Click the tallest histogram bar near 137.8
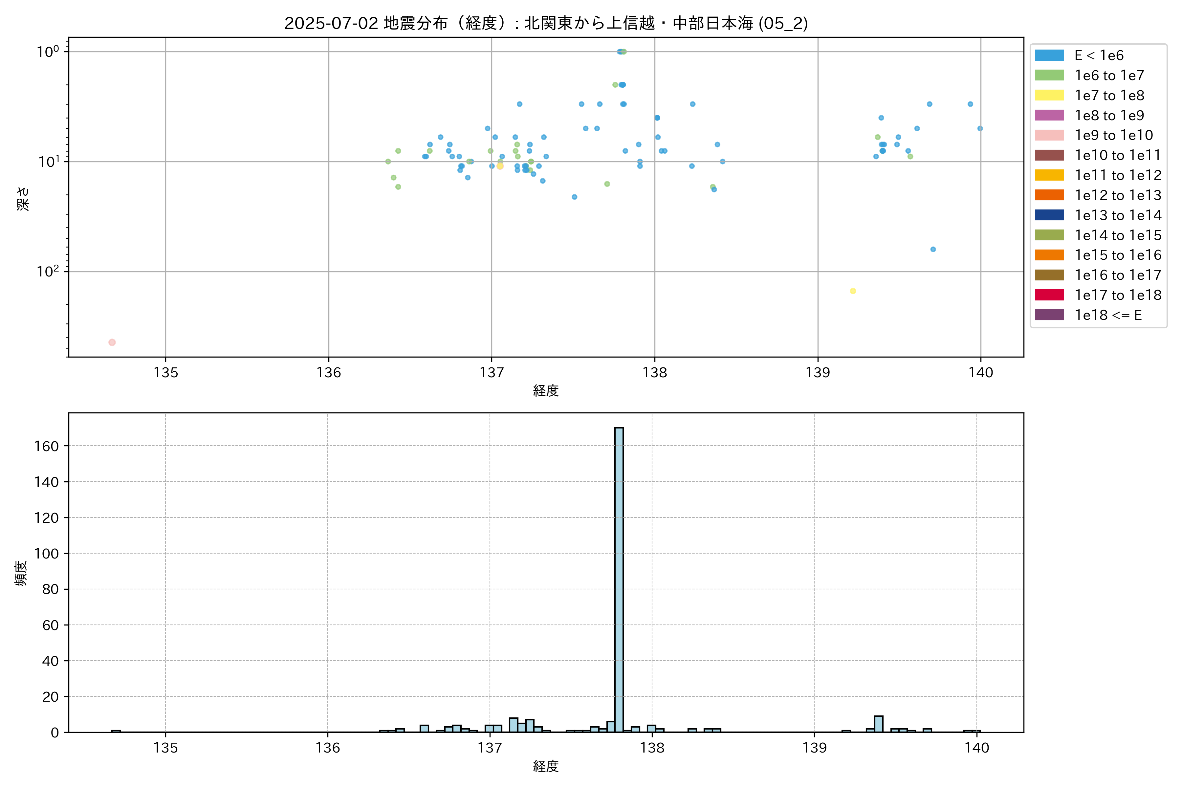Screen dimensions: 1182x788 click(619, 578)
